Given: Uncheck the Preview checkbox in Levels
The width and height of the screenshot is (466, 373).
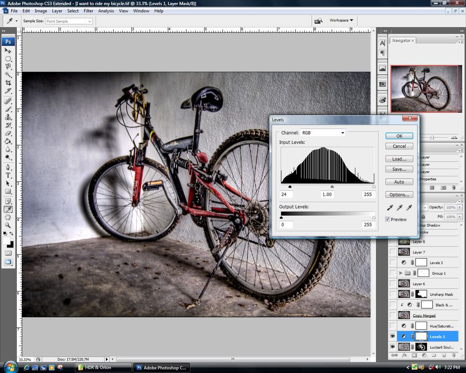Looking at the screenshot, I should [388, 220].
